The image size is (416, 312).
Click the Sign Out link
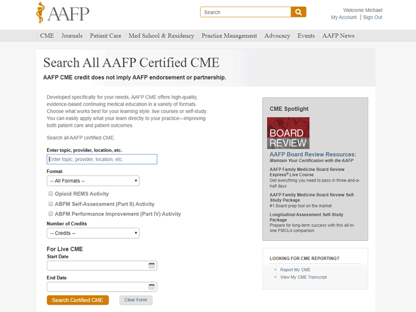click(372, 17)
